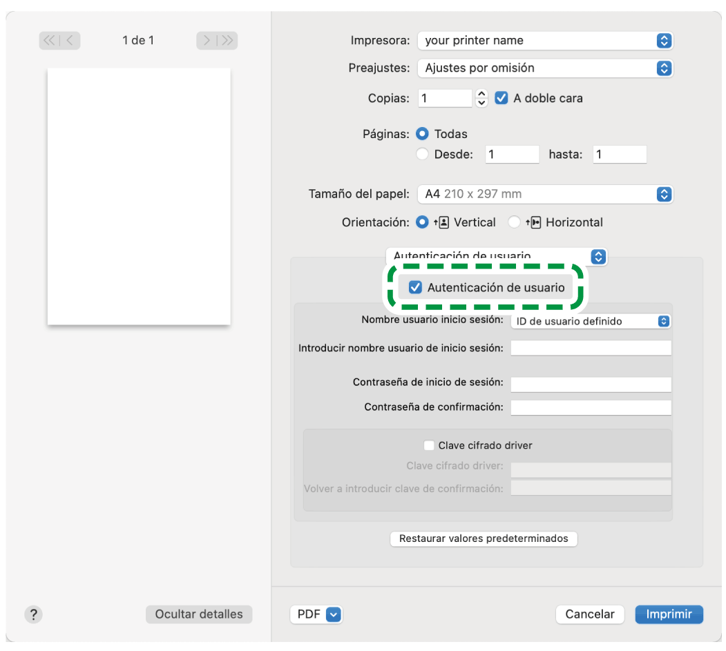Click the Vertical orientation page icon
Image resolution: width=726 pixels, height=651 pixels.
(443, 222)
